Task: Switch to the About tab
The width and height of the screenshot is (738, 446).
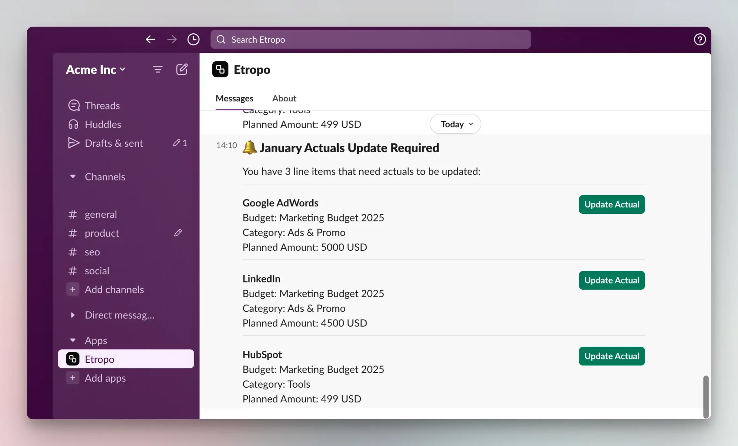Action: (284, 98)
